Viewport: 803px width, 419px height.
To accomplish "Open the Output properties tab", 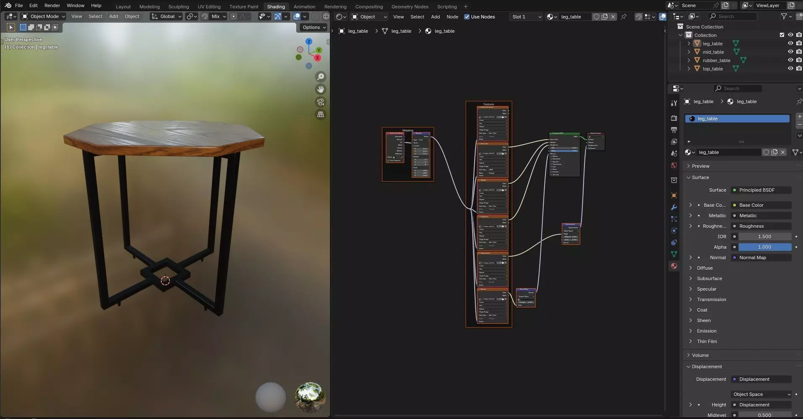I will (674, 130).
